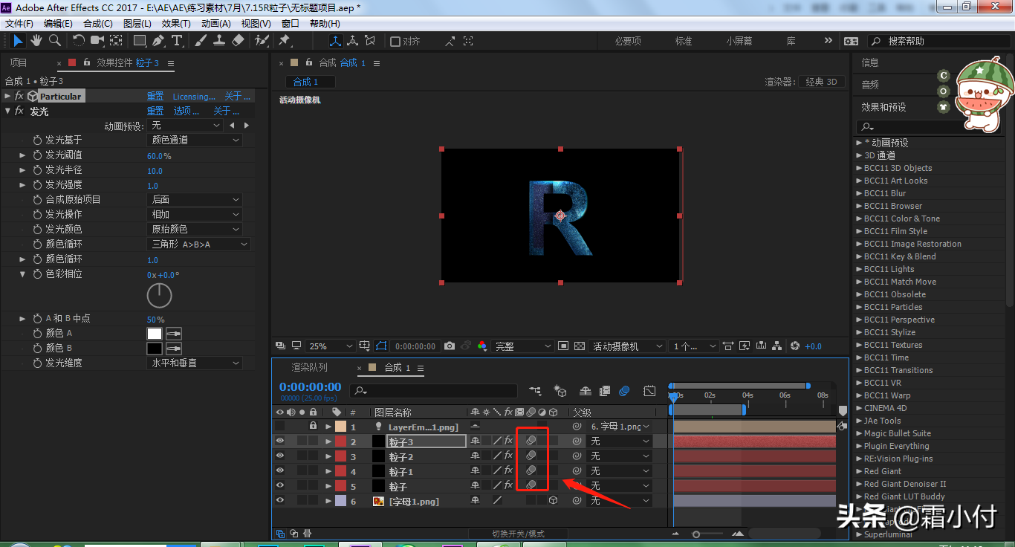
Task: Take a snapshot with camera icon
Action: pyautogui.click(x=450, y=346)
